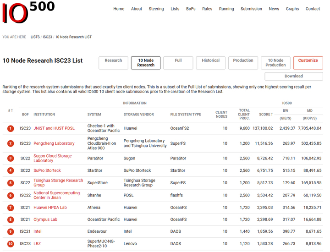
Task: Sort table by SCORE column header
Action: tap(265, 114)
